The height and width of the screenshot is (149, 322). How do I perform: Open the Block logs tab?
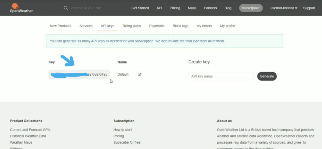181,26
